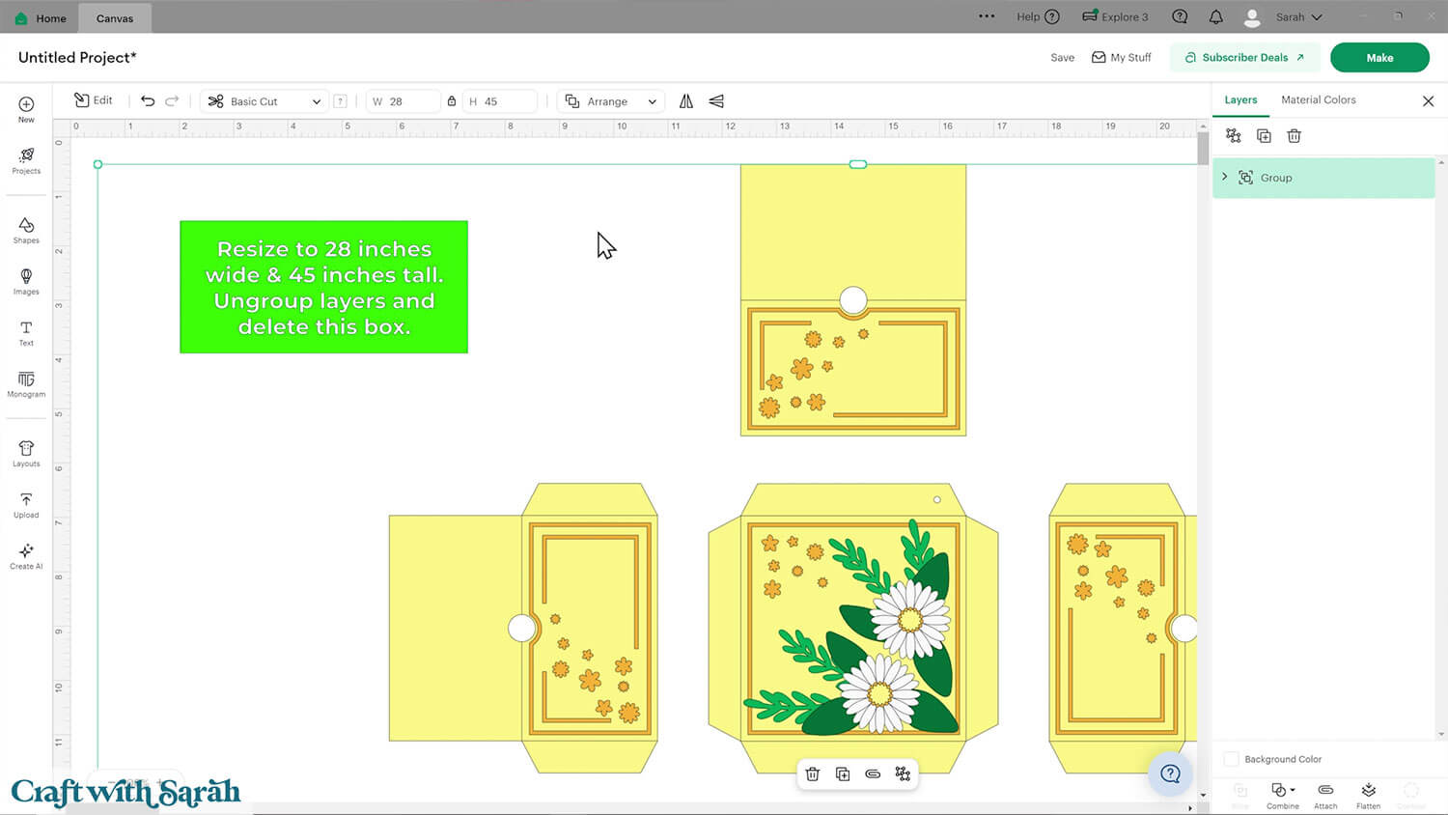Open the Arrange dropdown
1448x815 pixels.
pos(610,101)
